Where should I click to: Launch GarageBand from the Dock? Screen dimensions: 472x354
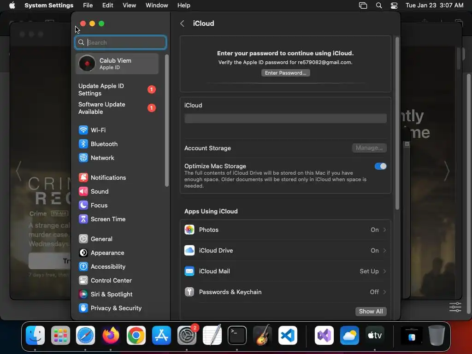pyautogui.click(x=262, y=336)
